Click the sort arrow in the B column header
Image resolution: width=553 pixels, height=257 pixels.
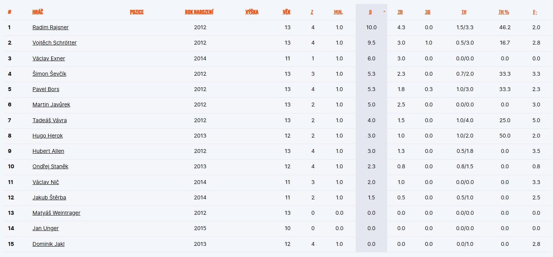pyautogui.click(x=384, y=12)
